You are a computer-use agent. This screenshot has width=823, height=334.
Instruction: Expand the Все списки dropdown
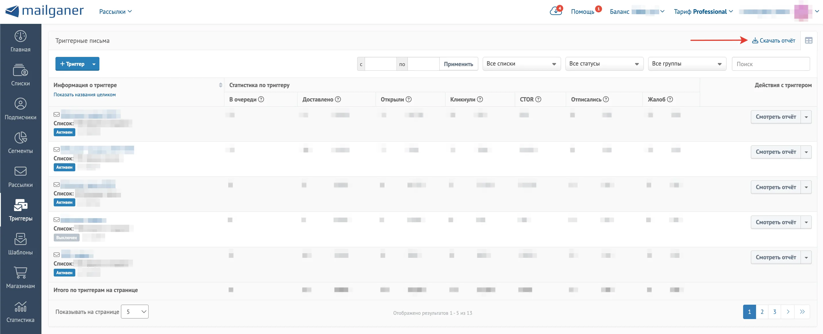[521, 64]
